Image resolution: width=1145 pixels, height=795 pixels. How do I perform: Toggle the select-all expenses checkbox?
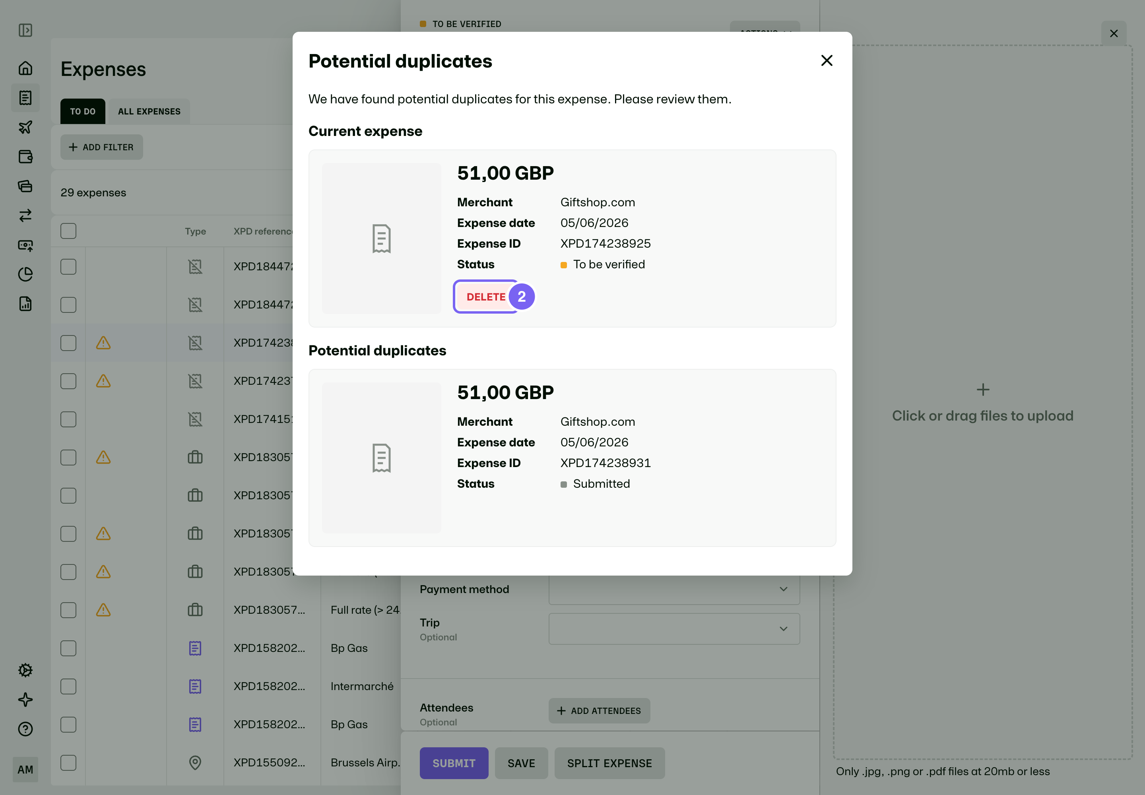pos(68,231)
